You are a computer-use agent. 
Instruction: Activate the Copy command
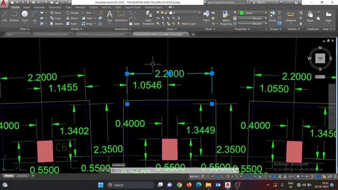point(55,18)
